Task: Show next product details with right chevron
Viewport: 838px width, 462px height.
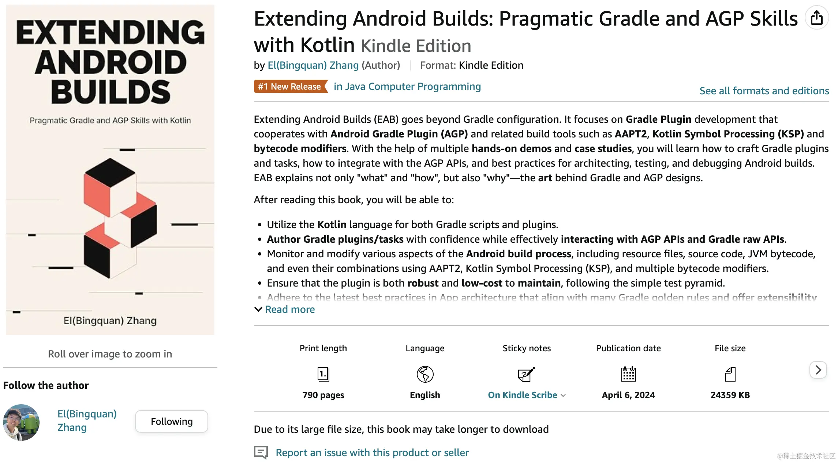Action: coord(818,370)
